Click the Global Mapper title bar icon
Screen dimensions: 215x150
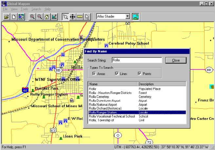4,4
